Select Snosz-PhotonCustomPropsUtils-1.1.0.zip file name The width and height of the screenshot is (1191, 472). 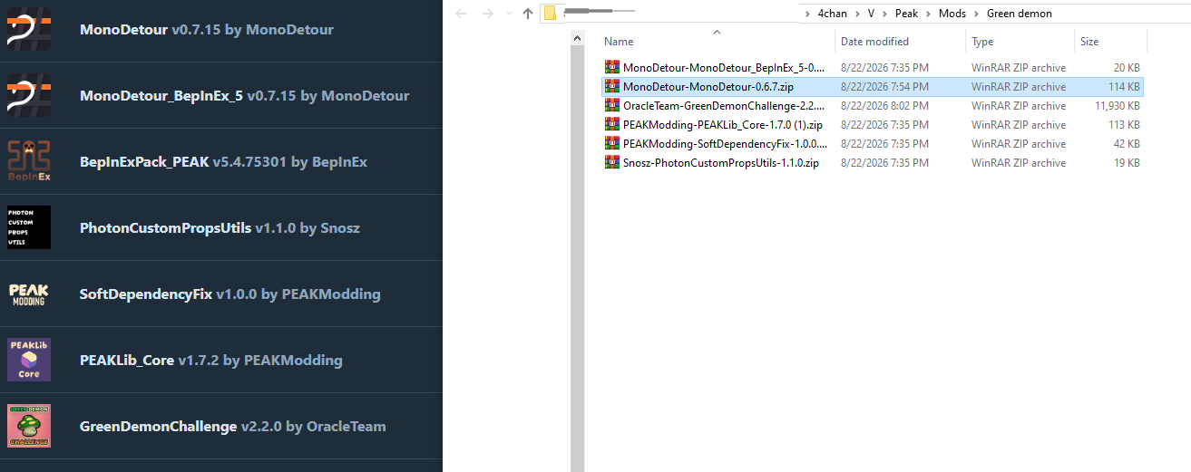(x=721, y=163)
